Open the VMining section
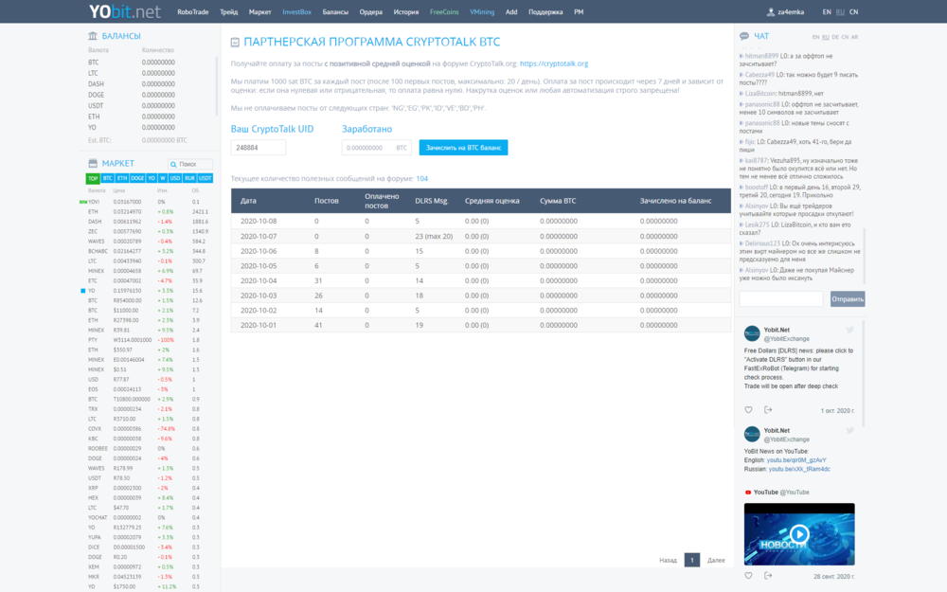 point(482,12)
